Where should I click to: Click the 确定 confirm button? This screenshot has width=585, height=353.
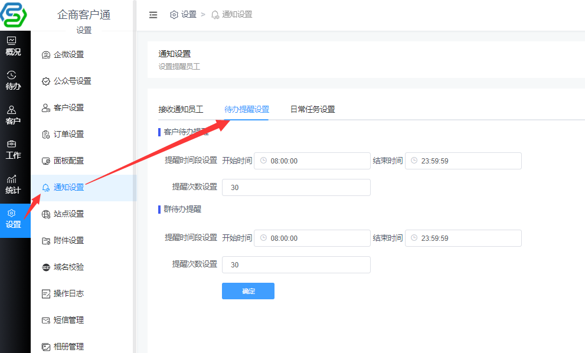[248, 291]
